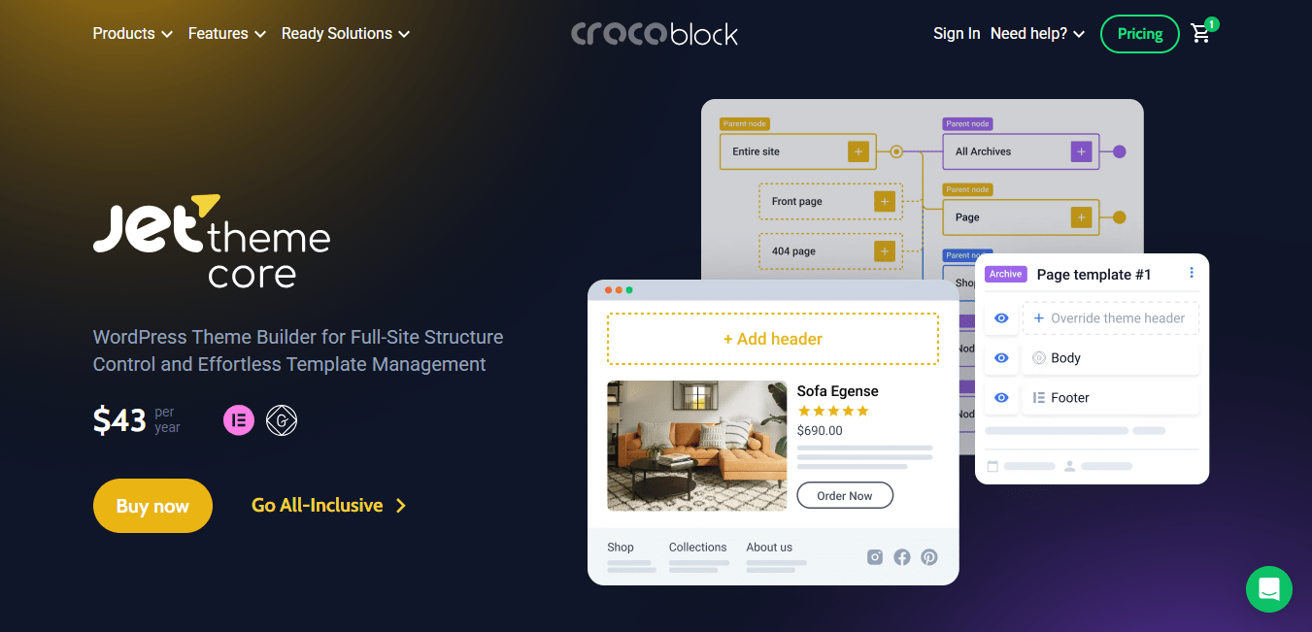The width and height of the screenshot is (1312, 632).
Task: Click the user icon in template card
Action: pos(1069,467)
